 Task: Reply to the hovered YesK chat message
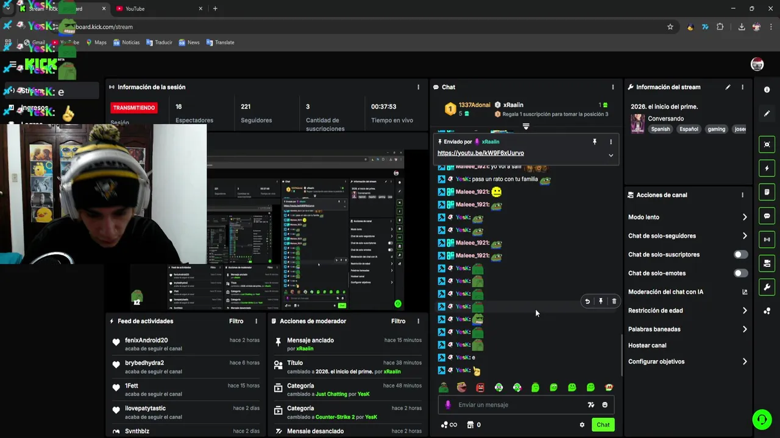(587, 301)
